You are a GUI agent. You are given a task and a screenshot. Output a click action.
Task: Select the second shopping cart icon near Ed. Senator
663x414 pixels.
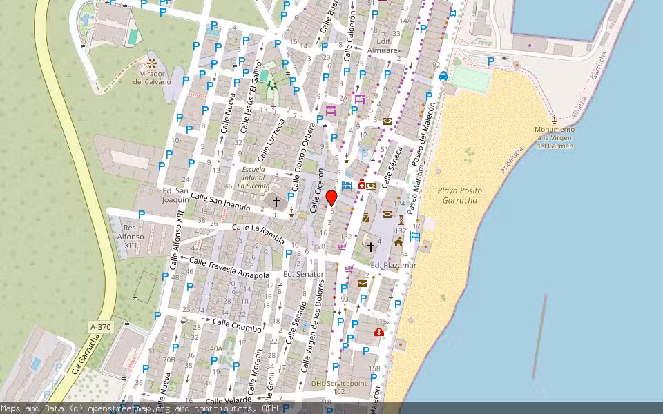(x=348, y=268)
